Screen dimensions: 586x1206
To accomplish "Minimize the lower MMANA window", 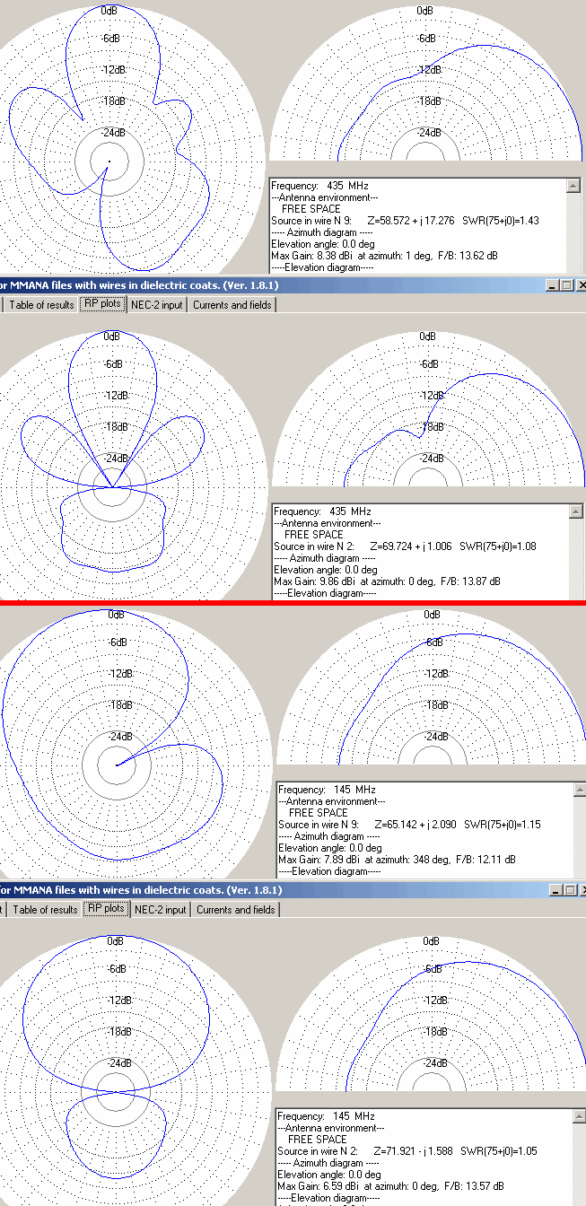I will click(x=556, y=890).
